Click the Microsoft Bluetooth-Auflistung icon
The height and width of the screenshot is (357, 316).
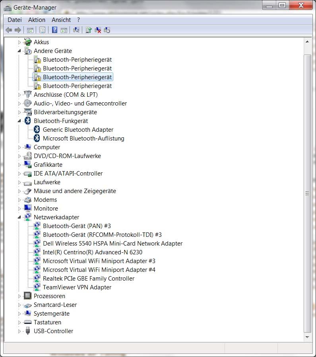[37, 138]
